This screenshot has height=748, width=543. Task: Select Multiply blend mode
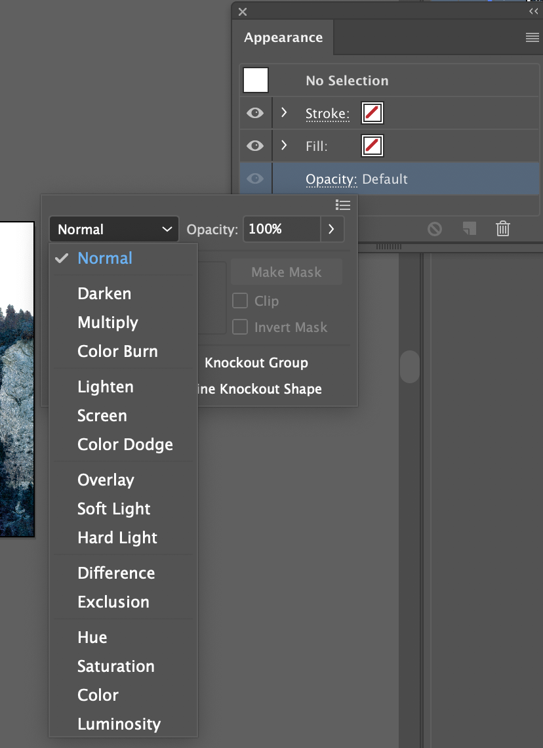(x=108, y=322)
